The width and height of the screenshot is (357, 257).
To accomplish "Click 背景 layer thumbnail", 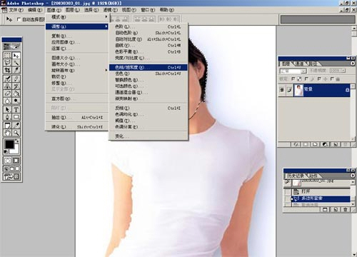I will tap(298, 90).
